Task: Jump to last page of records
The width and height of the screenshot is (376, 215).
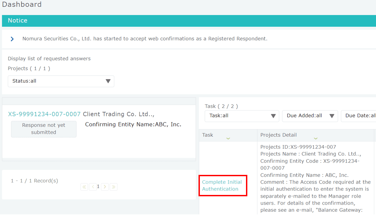Action: (x=114, y=187)
